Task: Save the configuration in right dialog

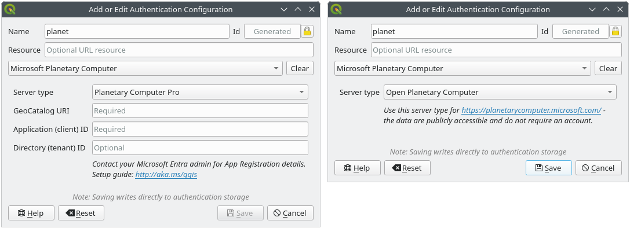Action: (548, 168)
